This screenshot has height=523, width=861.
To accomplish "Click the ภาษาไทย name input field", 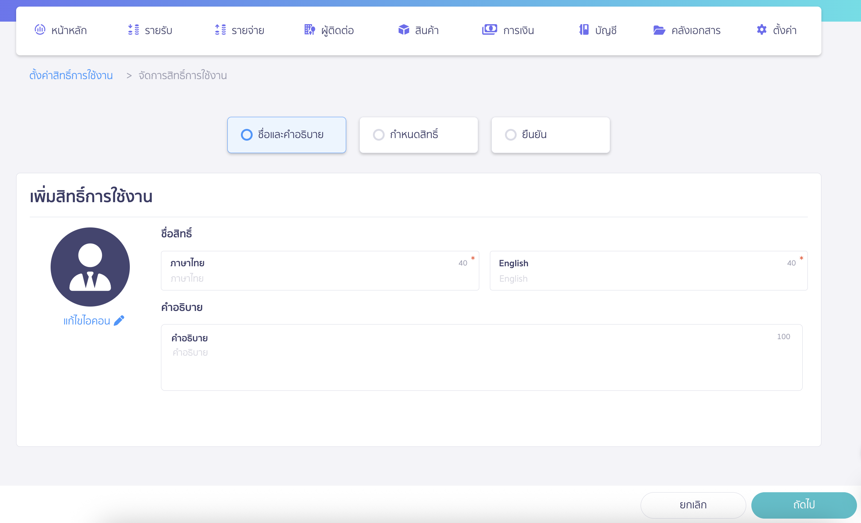I will [x=319, y=278].
